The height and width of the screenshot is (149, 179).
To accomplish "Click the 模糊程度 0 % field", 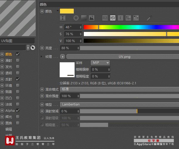I will pos(101,76).
